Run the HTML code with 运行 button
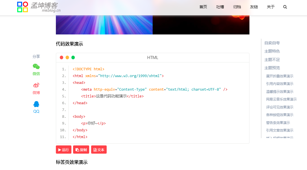The height and width of the screenshot is (170, 307). pos(63,150)
